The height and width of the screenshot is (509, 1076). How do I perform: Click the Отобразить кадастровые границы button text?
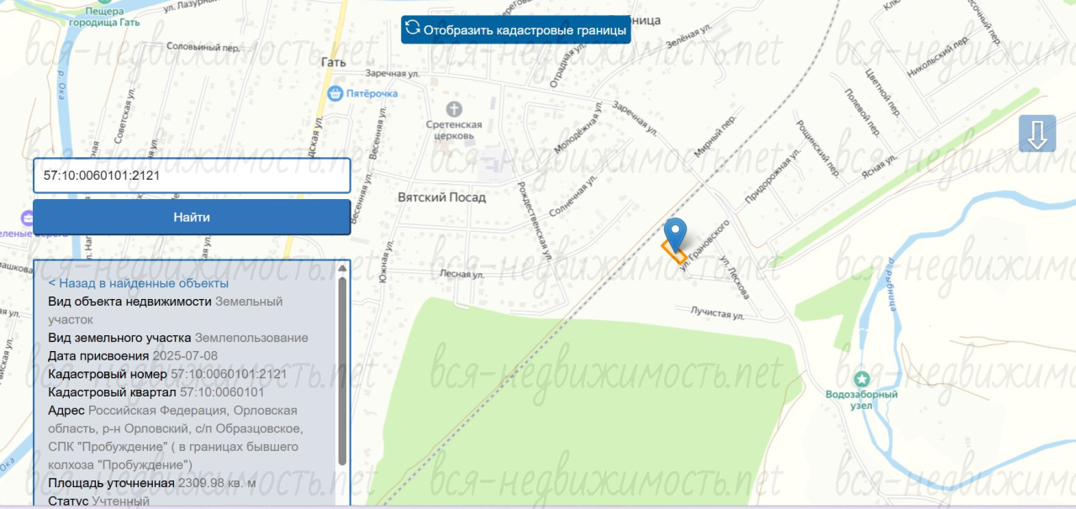(x=525, y=31)
